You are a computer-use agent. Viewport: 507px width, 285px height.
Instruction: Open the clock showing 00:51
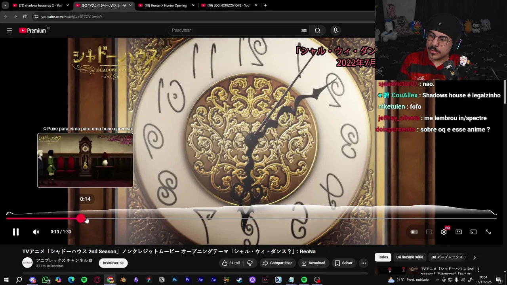click(x=484, y=280)
